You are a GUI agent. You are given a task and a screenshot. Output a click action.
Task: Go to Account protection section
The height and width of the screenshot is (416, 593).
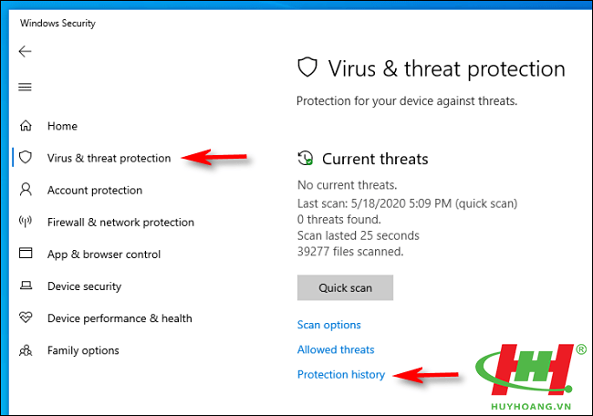(95, 191)
